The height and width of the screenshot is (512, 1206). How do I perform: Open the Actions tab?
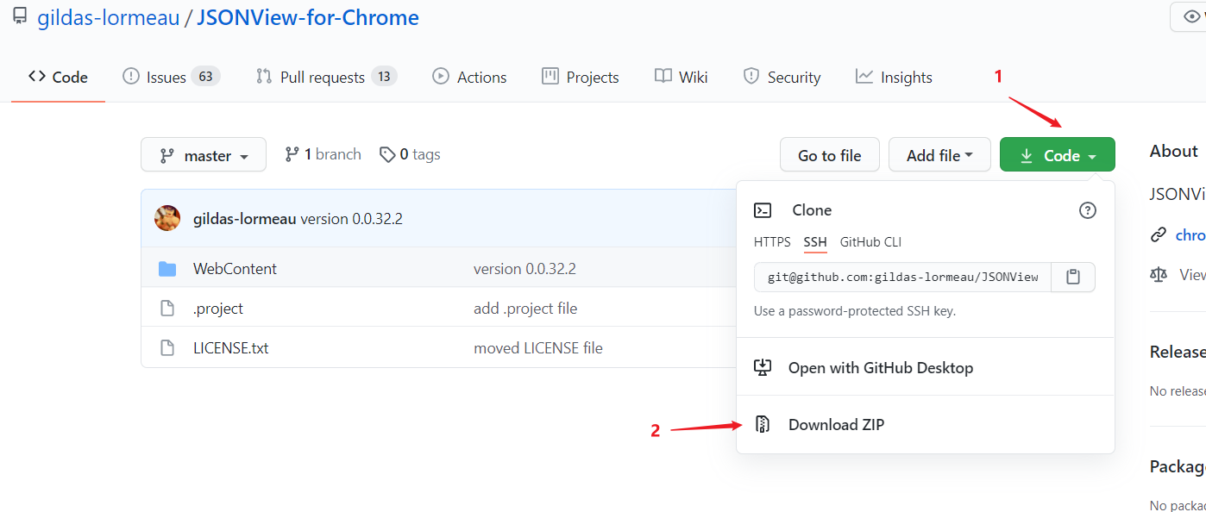coord(469,77)
